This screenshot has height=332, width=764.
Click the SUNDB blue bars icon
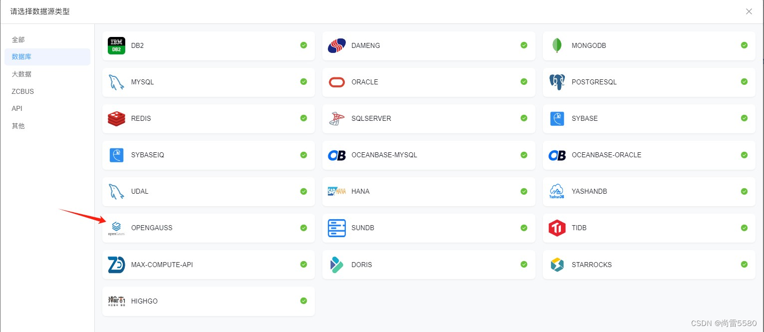(337, 228)
